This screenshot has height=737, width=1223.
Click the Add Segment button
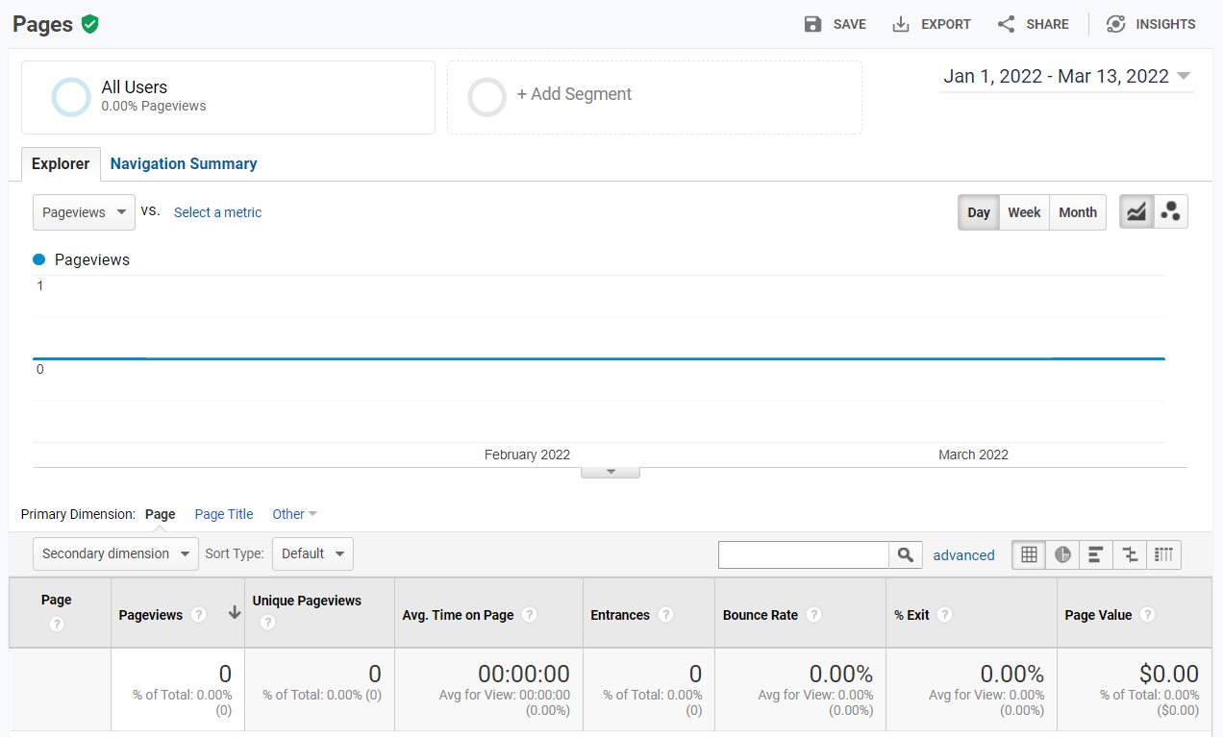[x=574, y=94]
